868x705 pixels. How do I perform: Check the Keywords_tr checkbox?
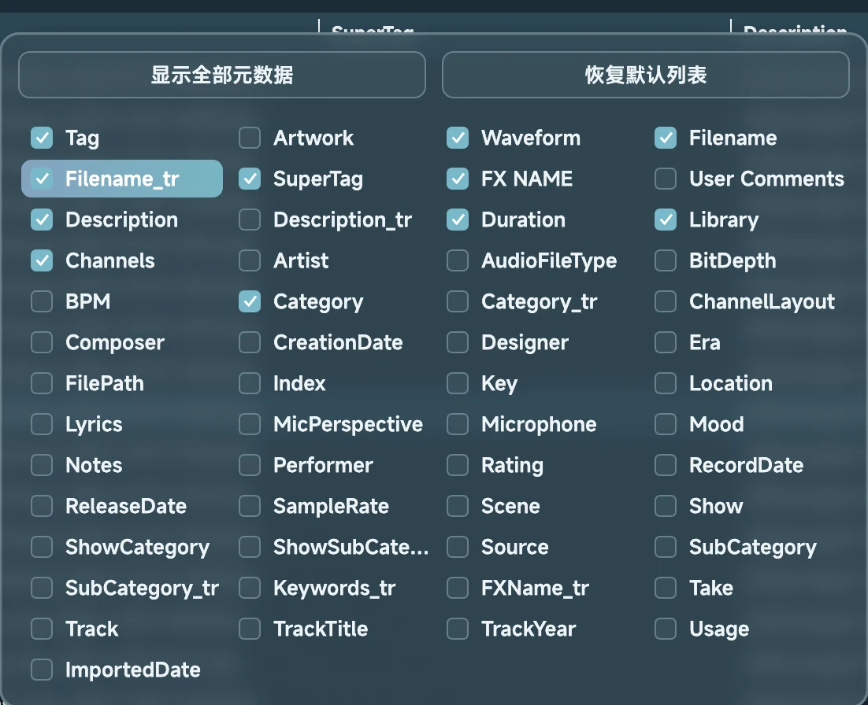[x=250, y=588]
